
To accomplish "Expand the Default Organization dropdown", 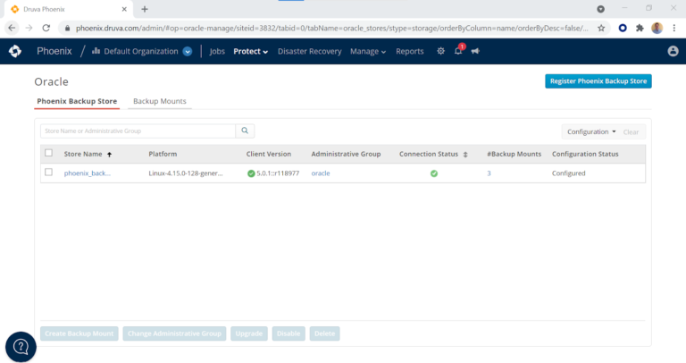I will (x=188, y=51).
